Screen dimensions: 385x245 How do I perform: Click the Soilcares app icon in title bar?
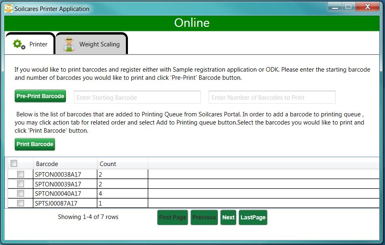tap(8, 9)
